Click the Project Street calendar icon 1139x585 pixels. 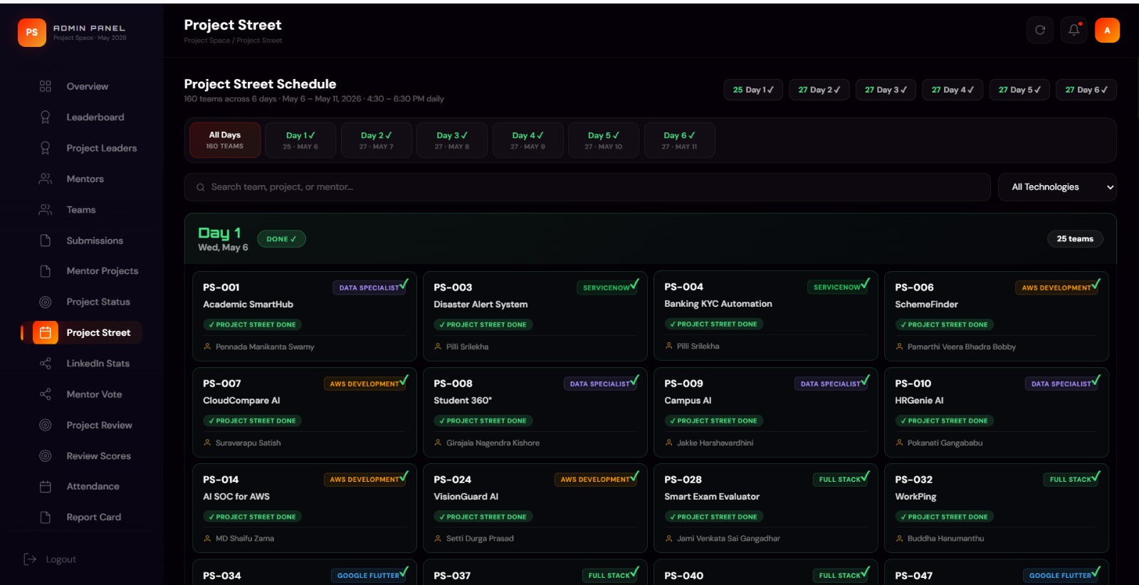(x=46, y=332)
